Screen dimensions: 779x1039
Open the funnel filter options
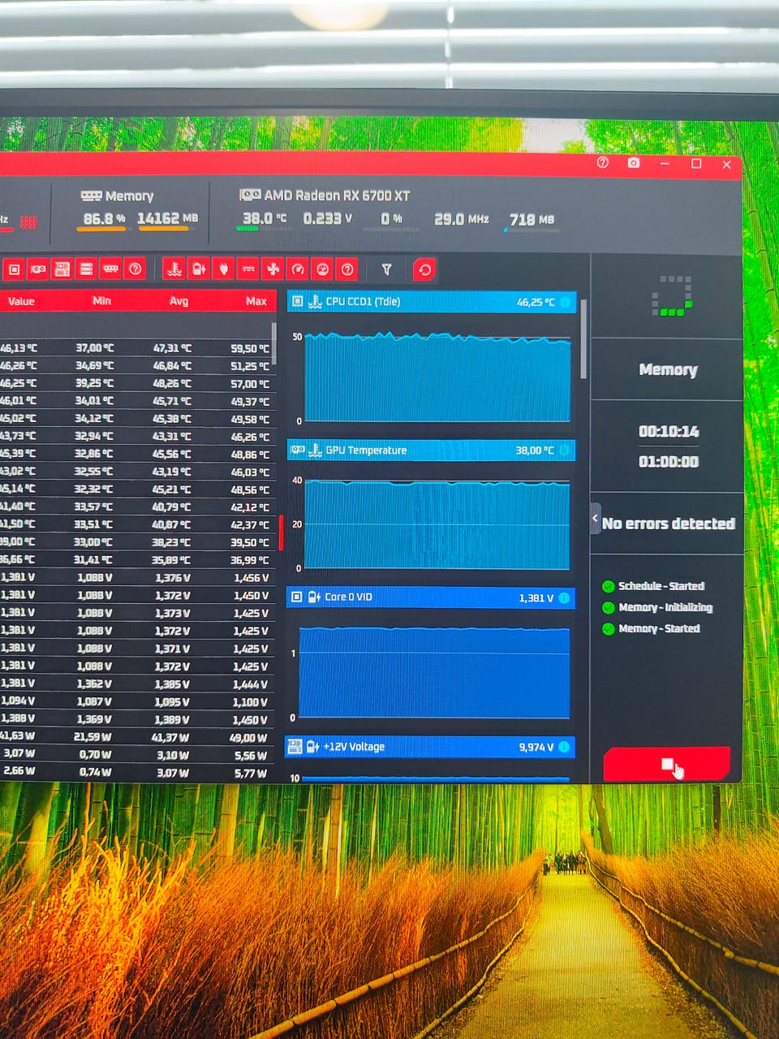(x=386, y=269)
